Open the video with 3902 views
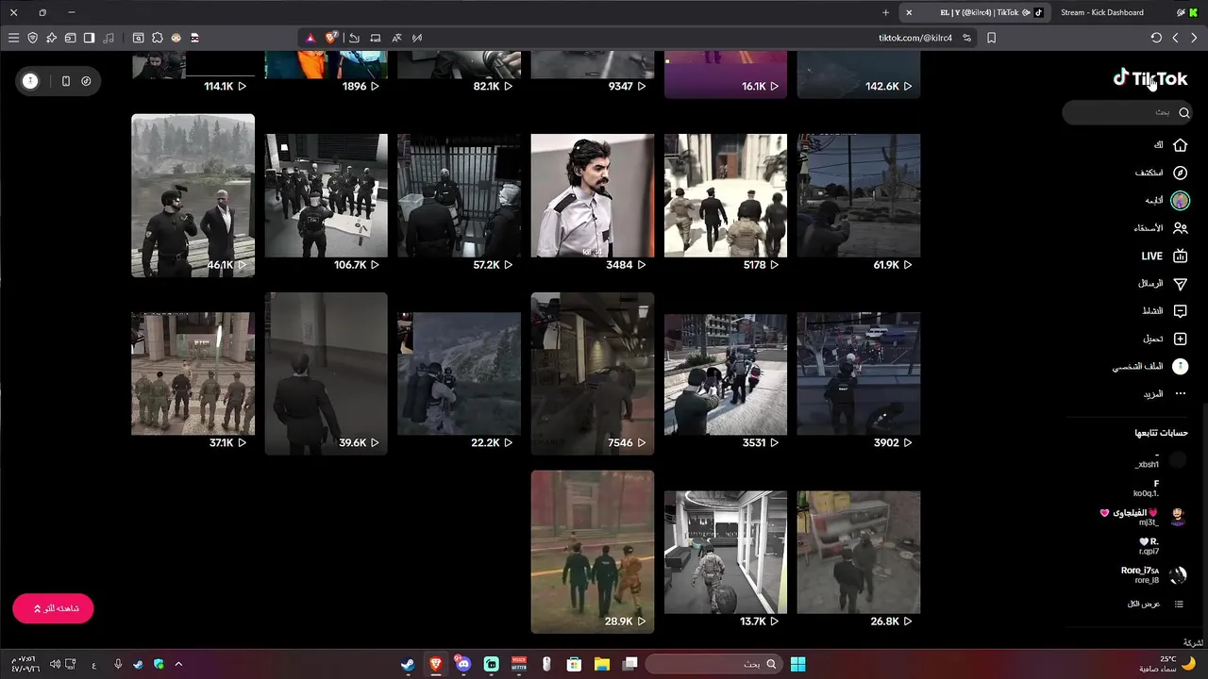1208x679 pixels. (858, 373)
